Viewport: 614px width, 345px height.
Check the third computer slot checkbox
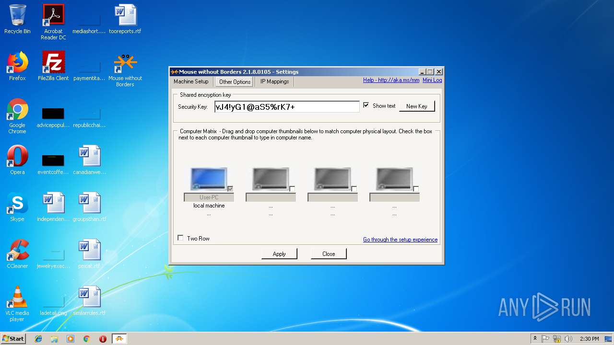pos(354,189)
